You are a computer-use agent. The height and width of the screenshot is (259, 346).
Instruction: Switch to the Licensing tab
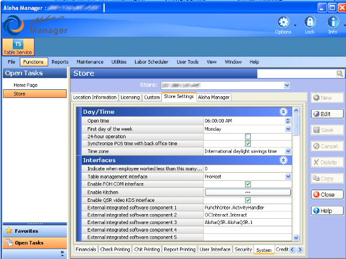point(130,97)
